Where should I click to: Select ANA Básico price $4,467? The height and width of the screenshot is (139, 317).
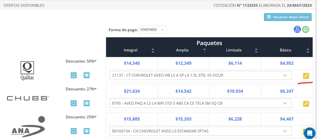tap(287, 119)
